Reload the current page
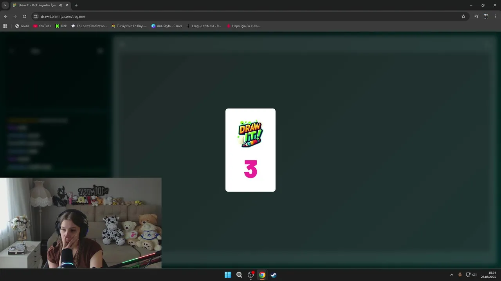This screenshot has width=501, height=281. (24, 16)
